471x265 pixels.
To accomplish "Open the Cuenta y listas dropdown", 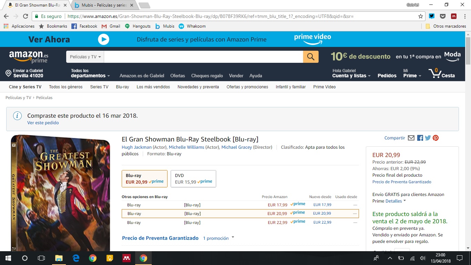I will coord(351,73).
